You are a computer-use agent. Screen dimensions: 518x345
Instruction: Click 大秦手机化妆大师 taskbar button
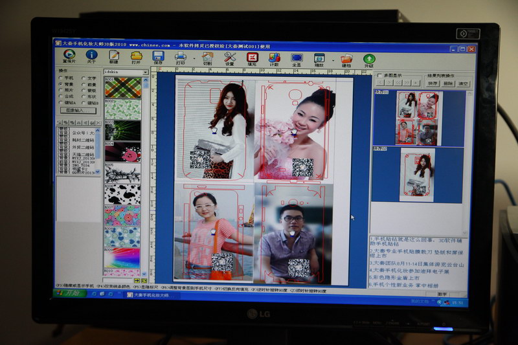[x=152, y=295]
